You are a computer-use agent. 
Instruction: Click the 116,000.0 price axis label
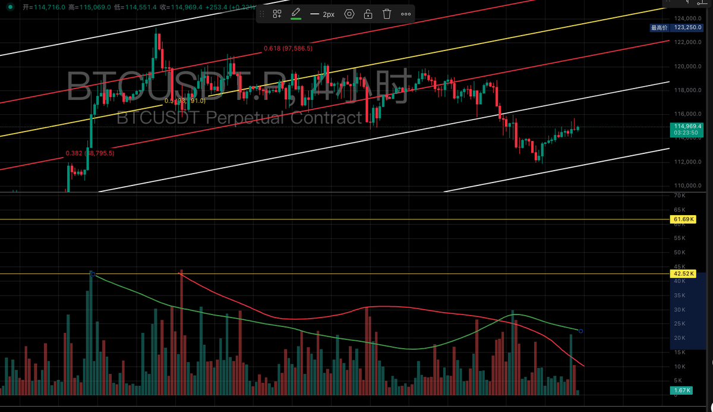tap(688, 114)
